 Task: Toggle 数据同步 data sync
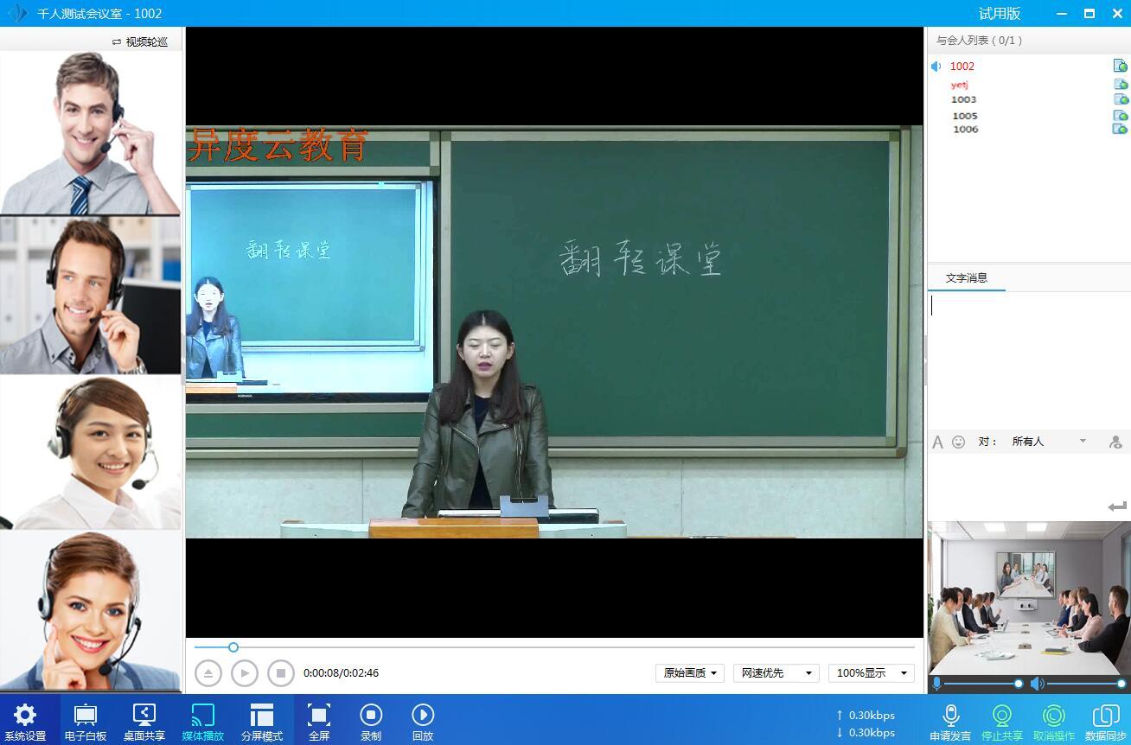click(1105, 721)
